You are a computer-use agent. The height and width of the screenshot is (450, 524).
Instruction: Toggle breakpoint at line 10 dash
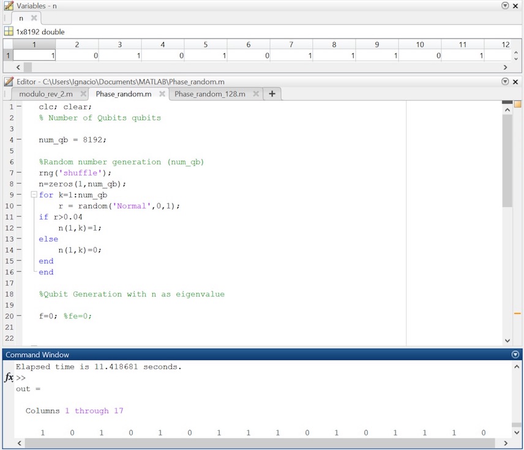[x=19, y=206]
